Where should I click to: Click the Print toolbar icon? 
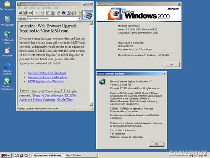tap(26, 13)
